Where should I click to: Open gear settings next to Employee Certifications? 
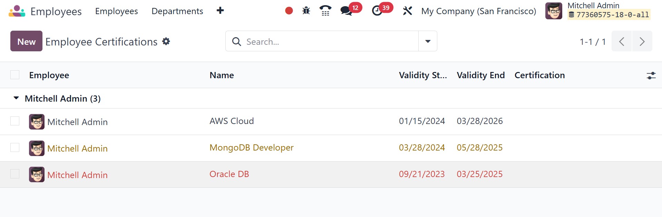(x=166, y=42)
